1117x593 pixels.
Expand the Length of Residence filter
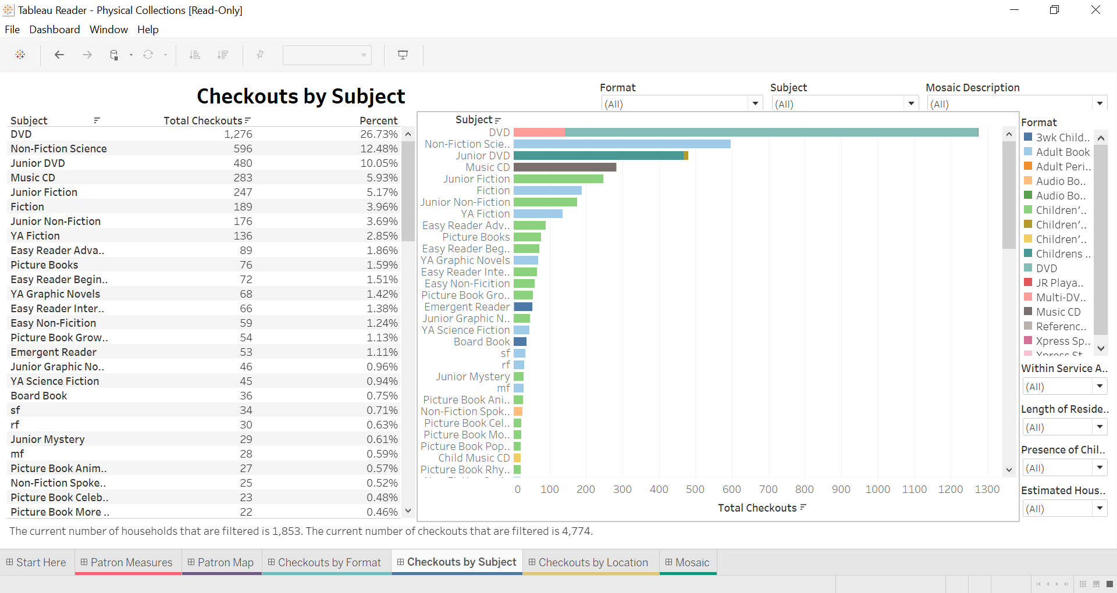tap(1100, 427)
